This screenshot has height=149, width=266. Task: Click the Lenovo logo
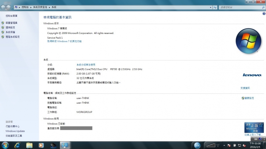point(252,75)
